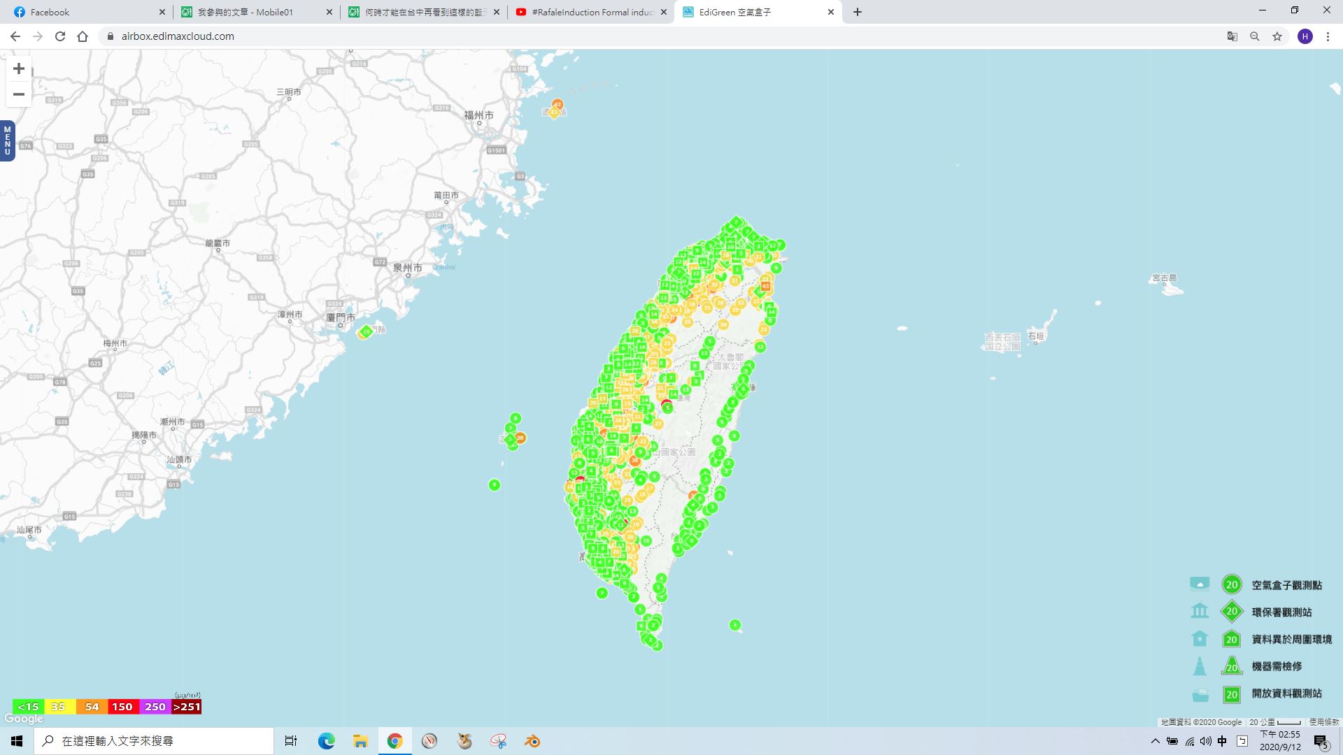Image resolution: width=1343 pixels, height=755 pixels.
Task: Open Blender from taskbar
Action: (532, 741)
